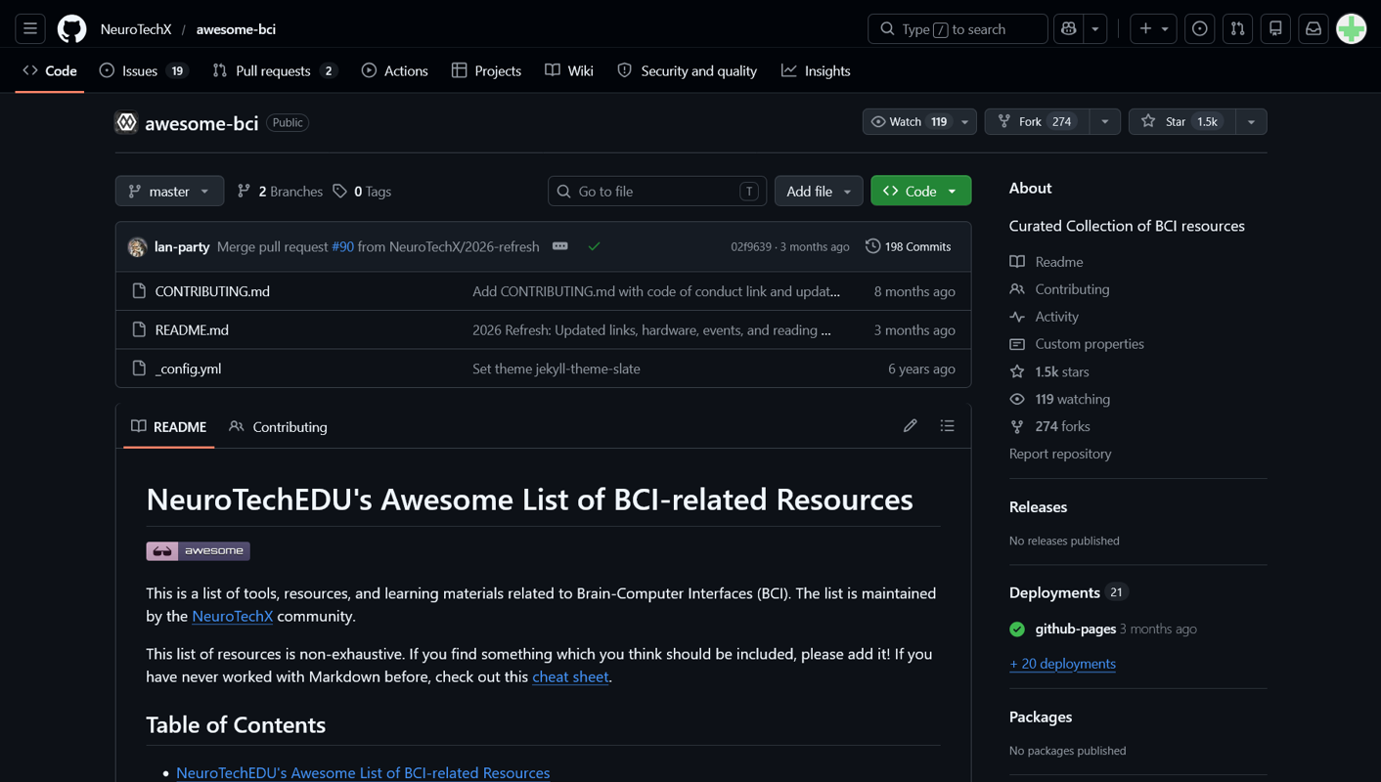Image resolution: width=1381 pixels, height=782 pixels.
Task: Go to GitHub home via Octocat logo
Action: click(71, 29)
